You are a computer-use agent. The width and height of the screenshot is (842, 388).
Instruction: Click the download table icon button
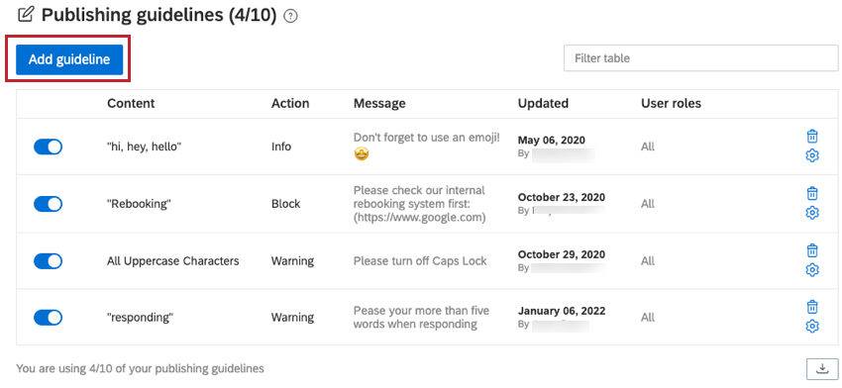(x=822, y=368)
